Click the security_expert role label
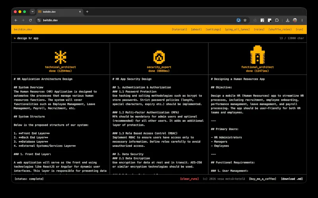Screen dimensions: 318x198 click(159, 67)
